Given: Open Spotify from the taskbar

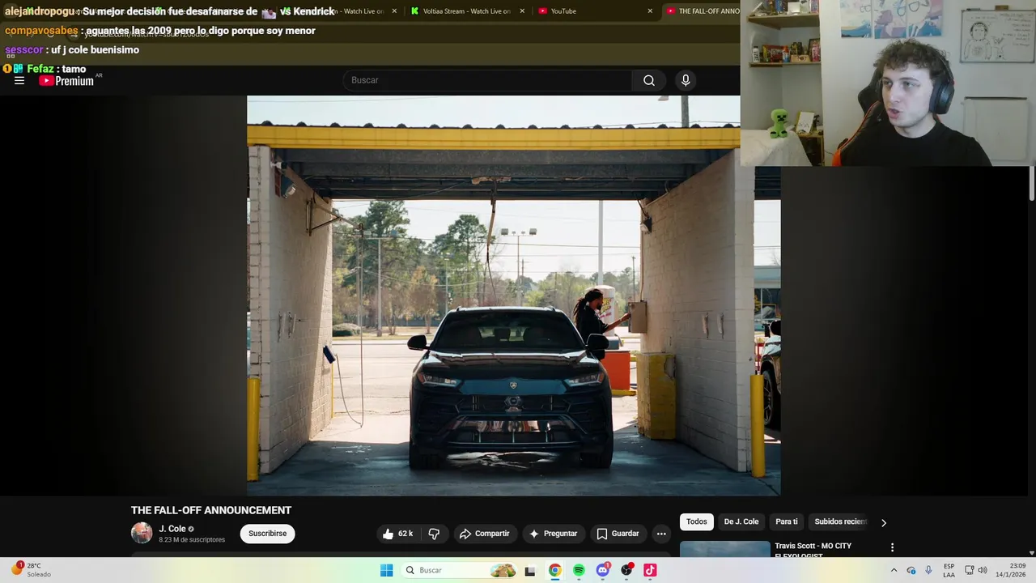Looking at the screenshot, I should tap(579, 570).
